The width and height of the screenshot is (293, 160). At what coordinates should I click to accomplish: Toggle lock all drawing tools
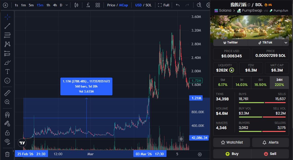coord(7,133)
